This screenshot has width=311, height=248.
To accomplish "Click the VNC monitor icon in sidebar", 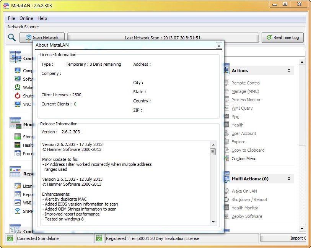I will coord(18,104).
